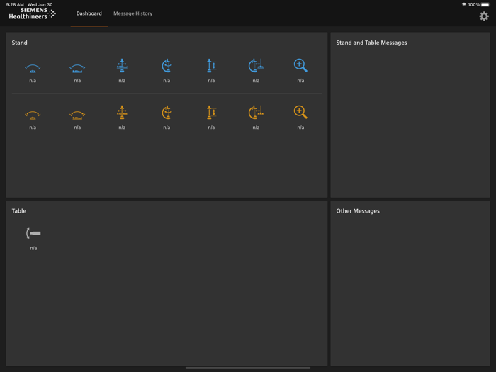This screenshot has height=372, width=496.
Task: Select the orange vertical height icon
Action: pos(211,112)
